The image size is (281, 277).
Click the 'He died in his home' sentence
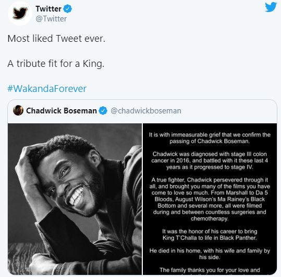210,254
